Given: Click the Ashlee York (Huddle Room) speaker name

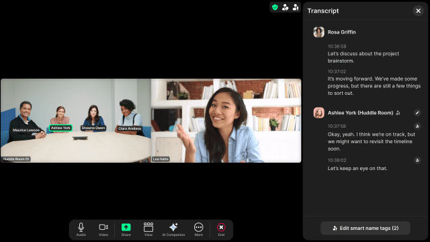Looking at the screenshot, I should coord(360,113).
